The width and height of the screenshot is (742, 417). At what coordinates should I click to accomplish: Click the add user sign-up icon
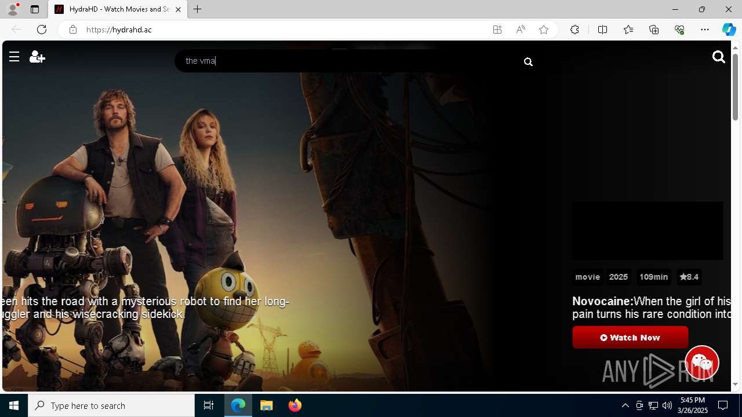(37, 57)
